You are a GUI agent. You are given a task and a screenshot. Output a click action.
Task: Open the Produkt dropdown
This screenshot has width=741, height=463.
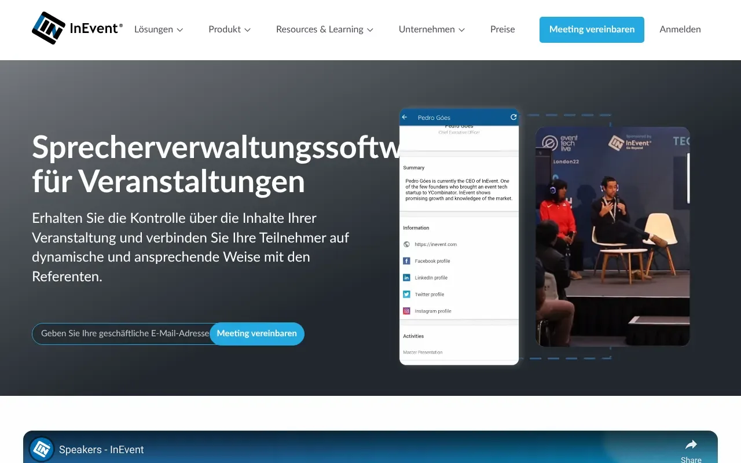click(x=229, y=29)
